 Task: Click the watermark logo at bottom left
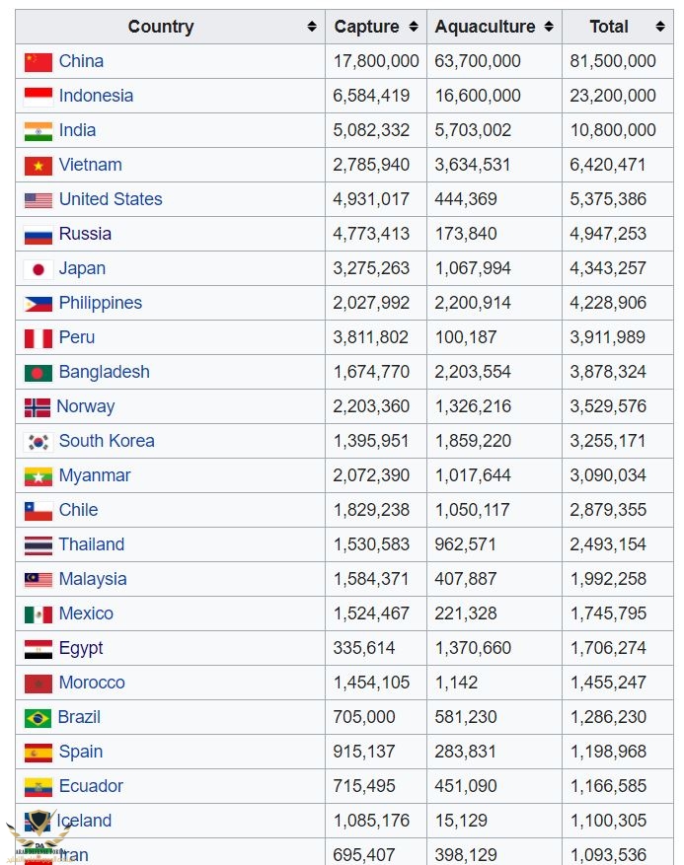pos(37,833)
